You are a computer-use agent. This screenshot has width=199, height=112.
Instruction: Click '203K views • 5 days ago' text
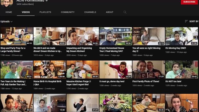pos(76,55)
